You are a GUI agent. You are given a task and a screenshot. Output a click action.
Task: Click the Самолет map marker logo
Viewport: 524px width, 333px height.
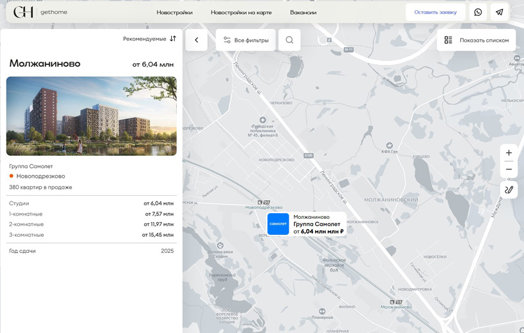point(278,224)
